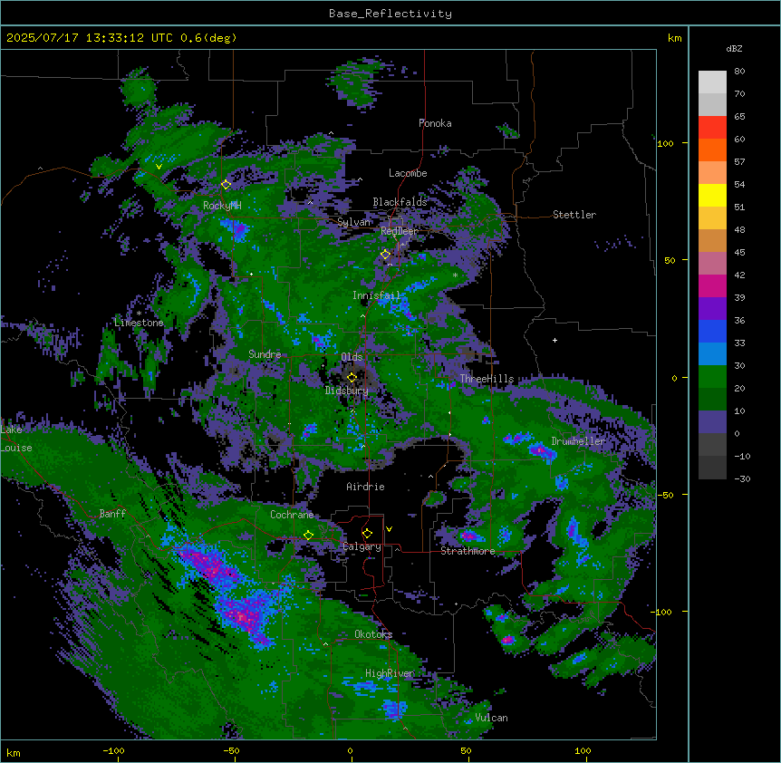
Task: Click the Stettler city label
Action: tap(574, 215)
